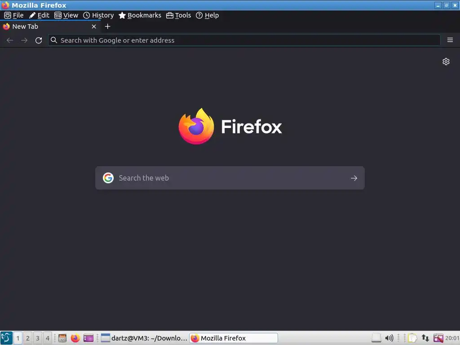Reload the current page

(x=39, y=40)
